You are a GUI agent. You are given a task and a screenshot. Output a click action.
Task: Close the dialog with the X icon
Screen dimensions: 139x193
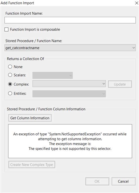click(x=137, y=3)
